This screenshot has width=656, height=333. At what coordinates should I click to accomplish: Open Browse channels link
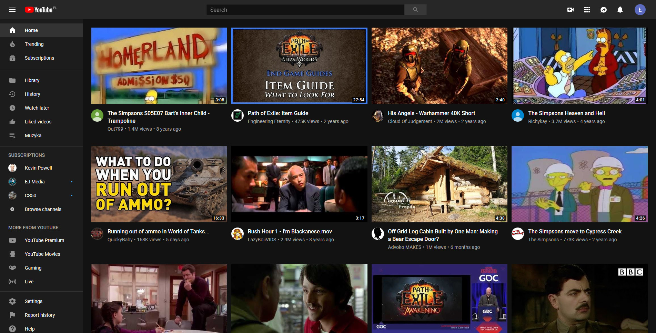tap(41, 209)
